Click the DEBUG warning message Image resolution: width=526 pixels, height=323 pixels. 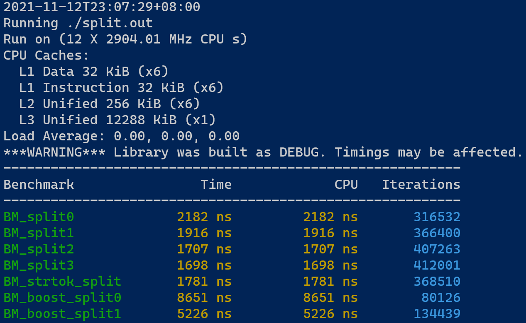262,152
